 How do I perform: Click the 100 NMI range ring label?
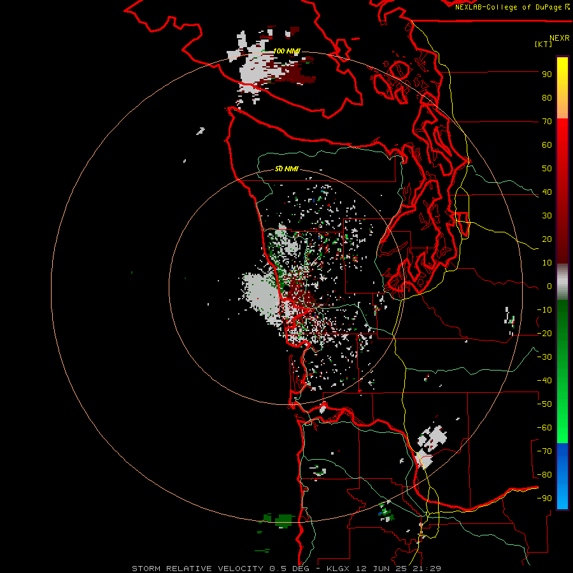[x=286, y=51]
